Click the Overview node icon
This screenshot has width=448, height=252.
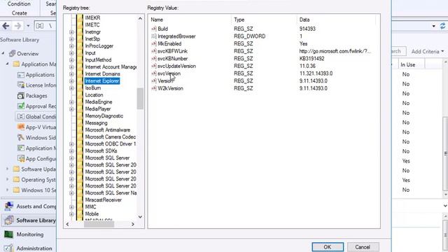click(12, 53)
